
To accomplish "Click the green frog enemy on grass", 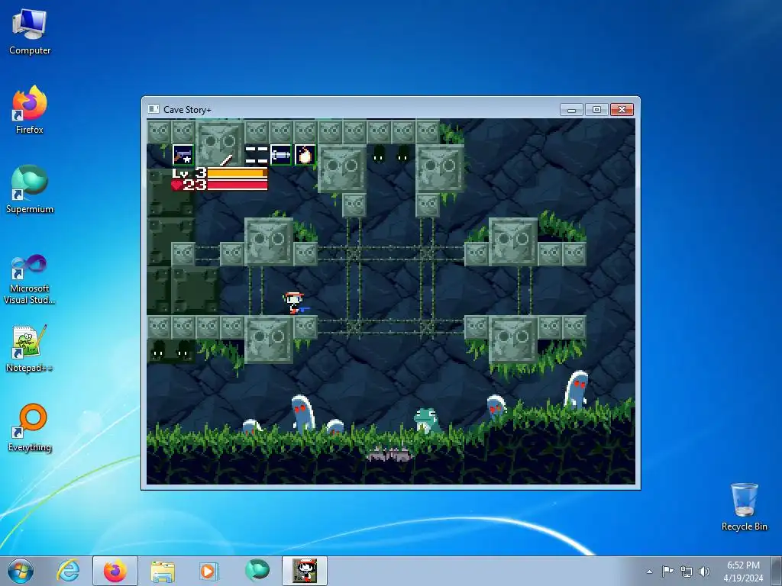I will coord(427,420).
